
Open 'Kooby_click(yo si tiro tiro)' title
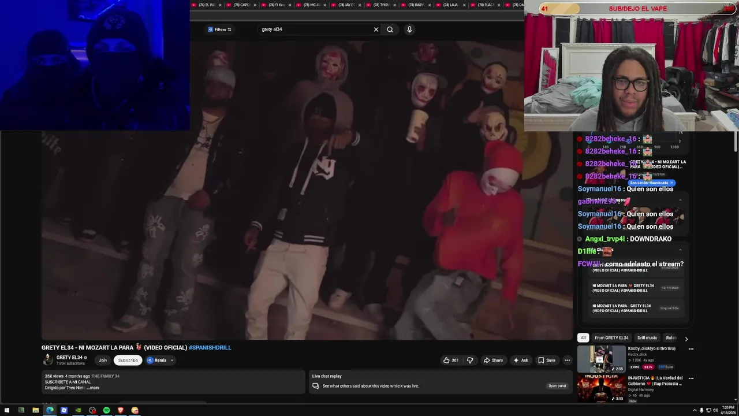pos(651,349)
